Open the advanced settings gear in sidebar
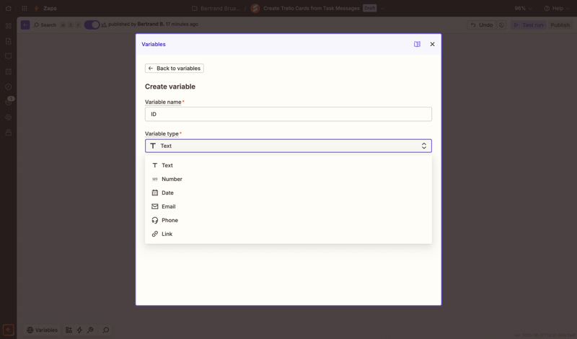 tap(8, 118)
